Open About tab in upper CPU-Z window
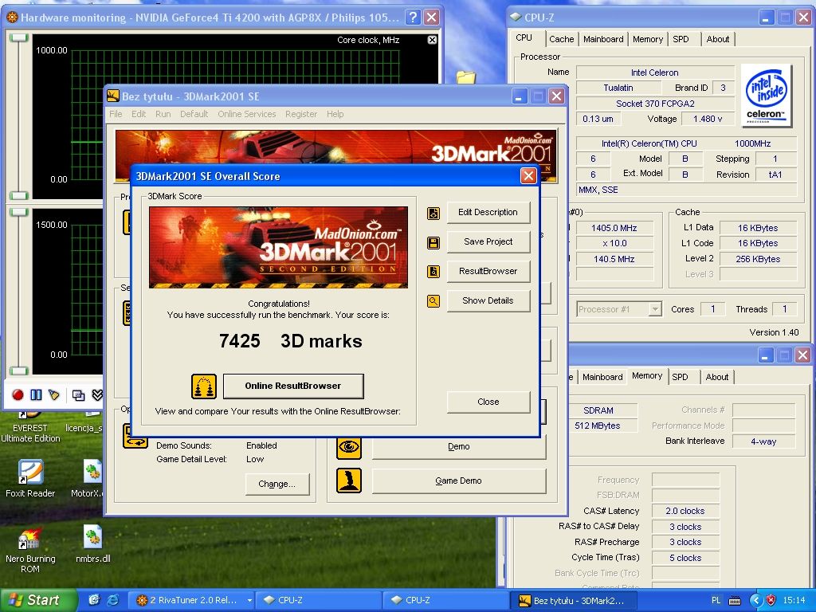Viewport: 816px width, 612px height. coord(718,39)
